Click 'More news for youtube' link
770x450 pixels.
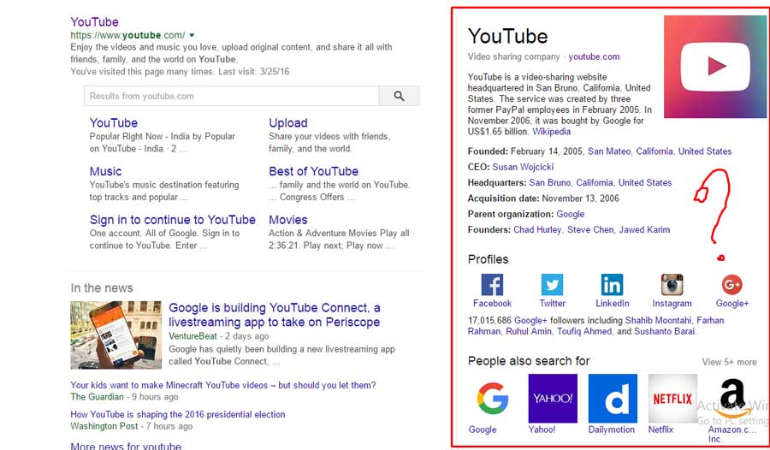(126, 446)
